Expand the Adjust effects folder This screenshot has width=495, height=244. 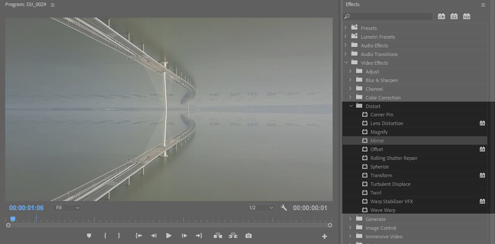(x=350, y=71)
